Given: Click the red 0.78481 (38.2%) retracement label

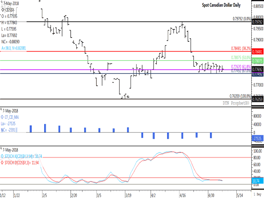Looking at the screenshot, I should [241, 48].
